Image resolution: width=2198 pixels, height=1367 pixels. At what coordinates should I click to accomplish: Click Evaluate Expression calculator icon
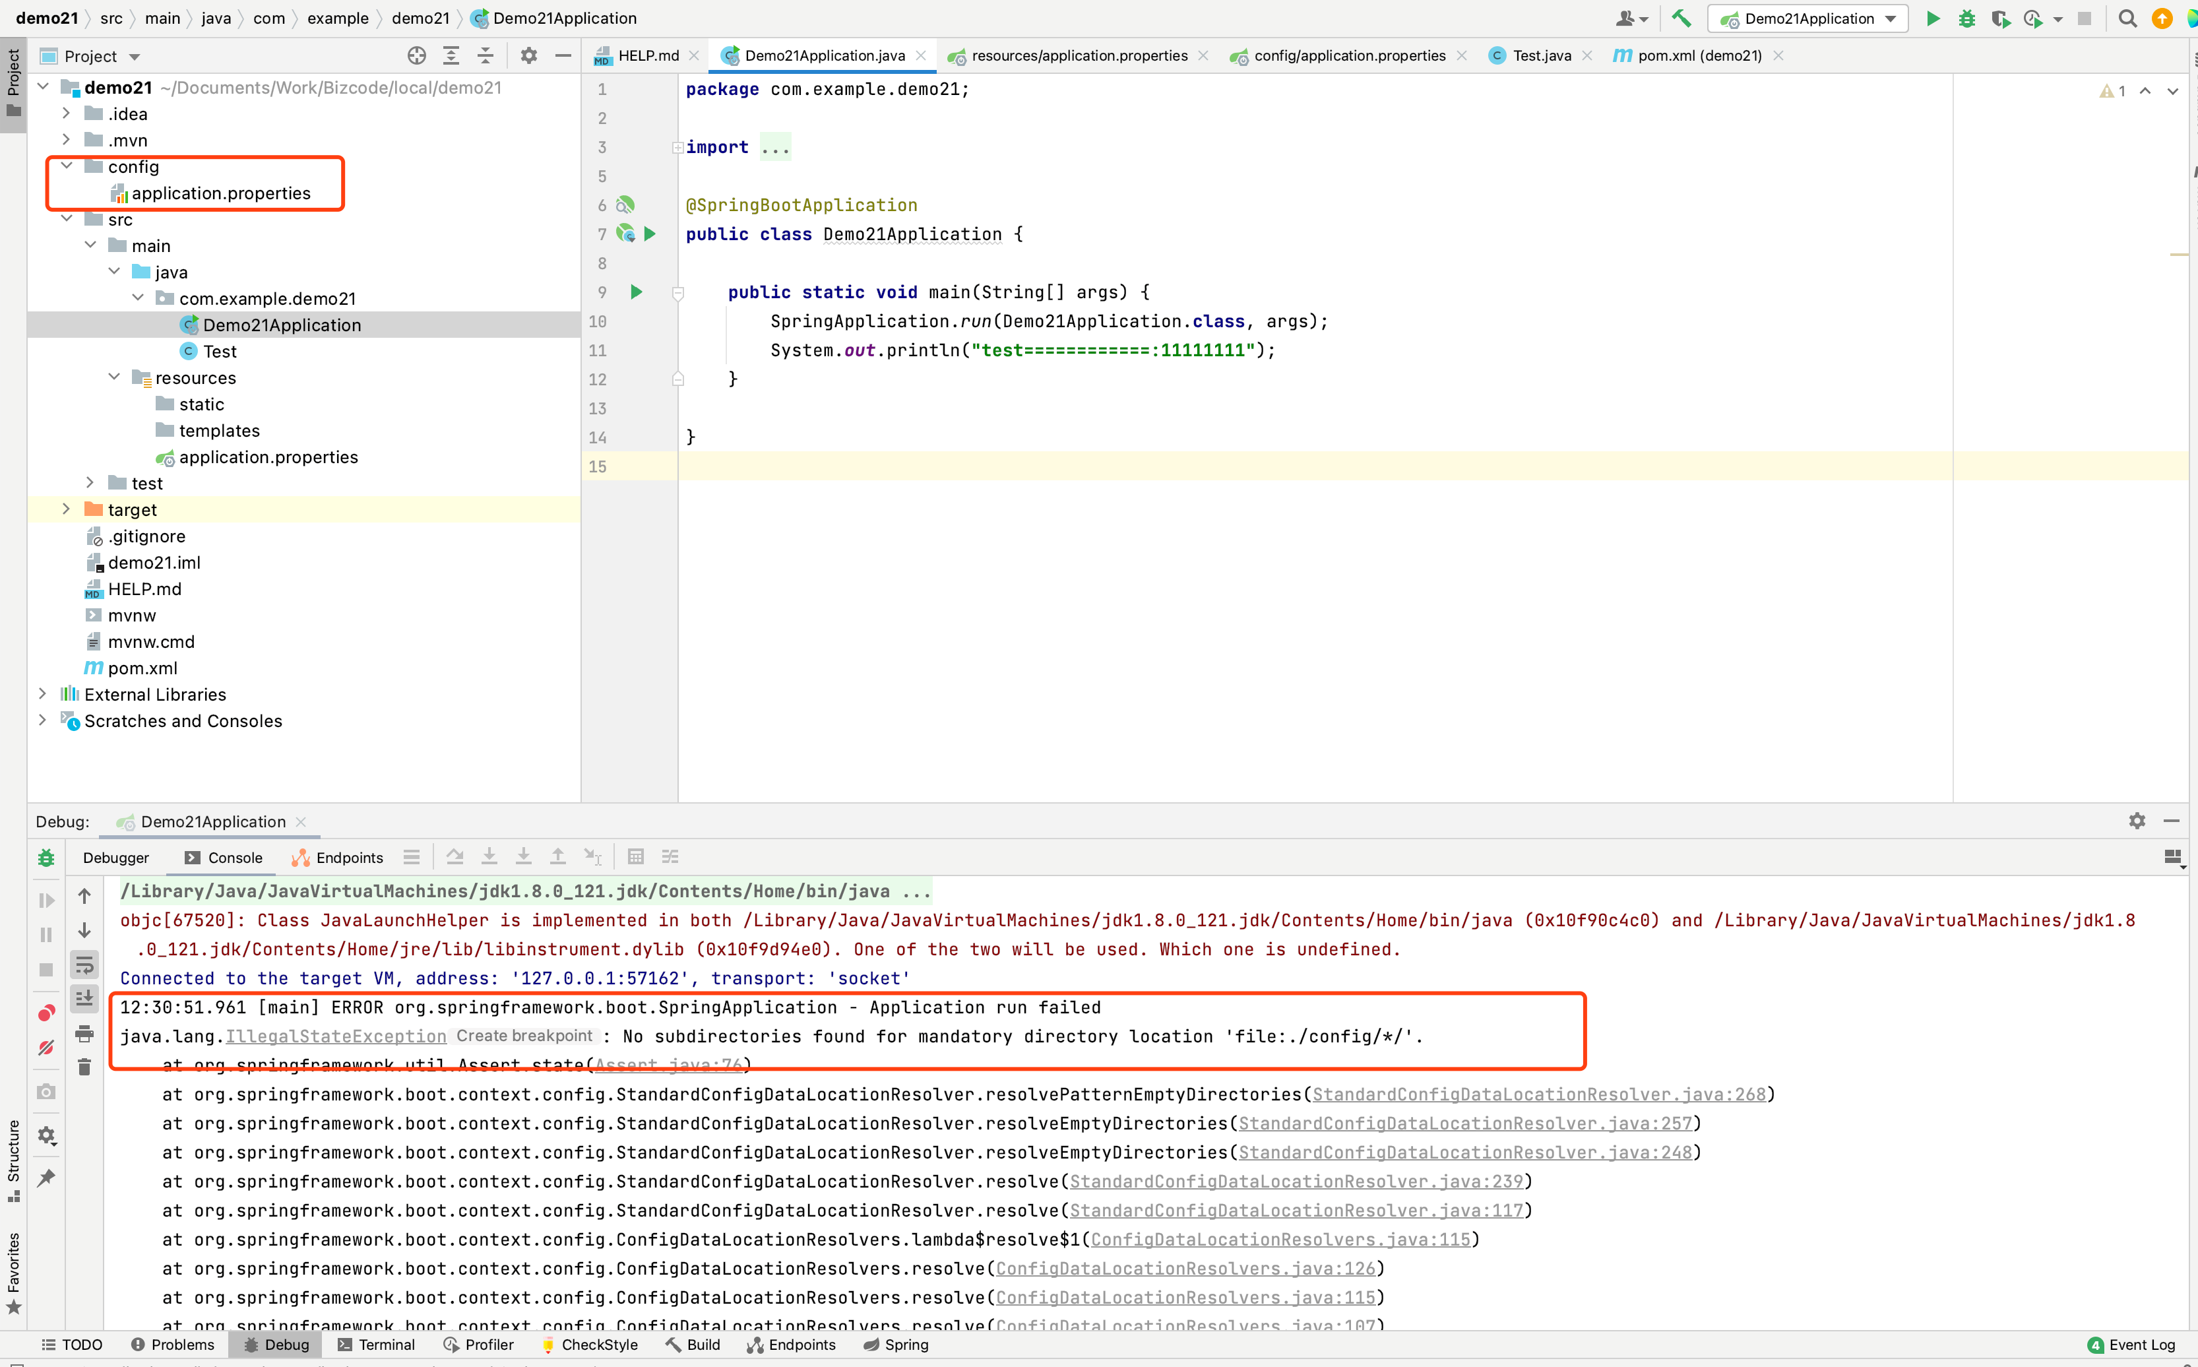point(635,857)
